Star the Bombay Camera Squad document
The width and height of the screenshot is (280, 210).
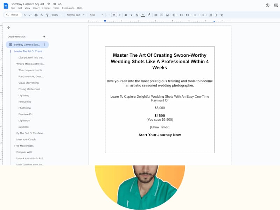[x=49, y=4]
